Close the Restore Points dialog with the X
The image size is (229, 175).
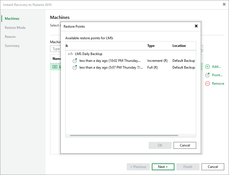[196, 26]
